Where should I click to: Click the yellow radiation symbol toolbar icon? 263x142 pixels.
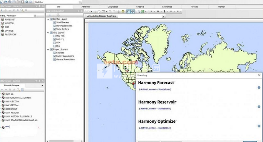(123, 12)
